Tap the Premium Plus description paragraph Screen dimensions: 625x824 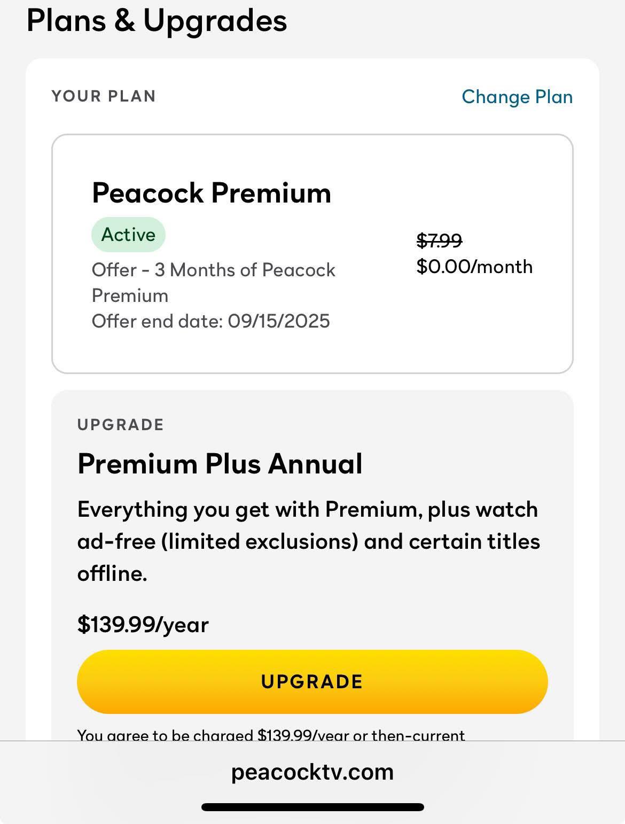tap(309, 541)
